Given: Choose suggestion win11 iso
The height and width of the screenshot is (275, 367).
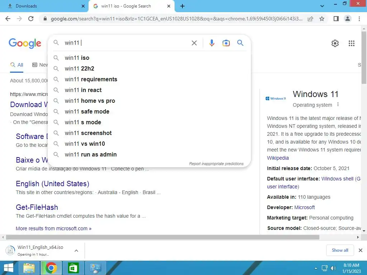Looking at the screenshot, I should pos(149,58).
